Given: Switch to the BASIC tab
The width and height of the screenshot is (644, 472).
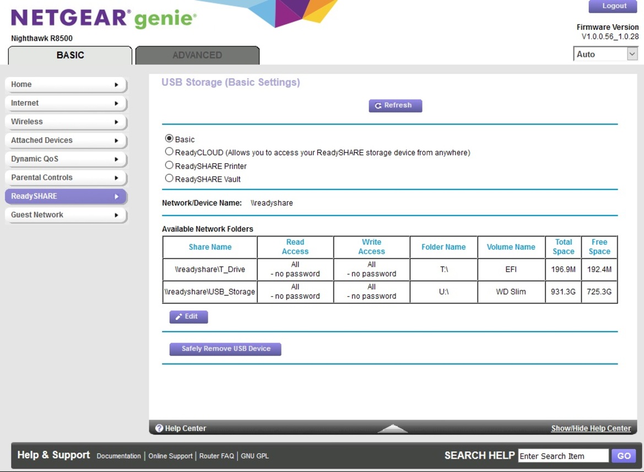Looking at the screenshot, I should click(x=70, y=56).
